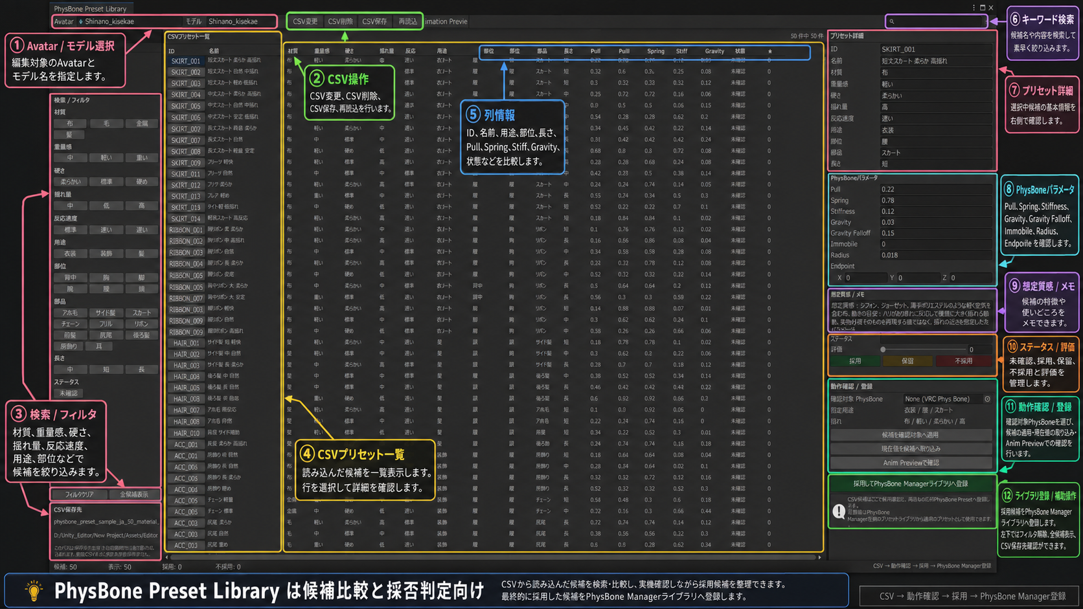Toggle the 柔らかい hardness filter
The image size is (1083, 609).
[x=70, y=182]
